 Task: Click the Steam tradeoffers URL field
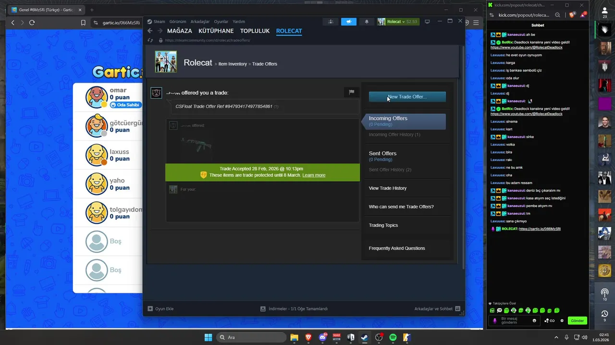click(x=208, y=40)
